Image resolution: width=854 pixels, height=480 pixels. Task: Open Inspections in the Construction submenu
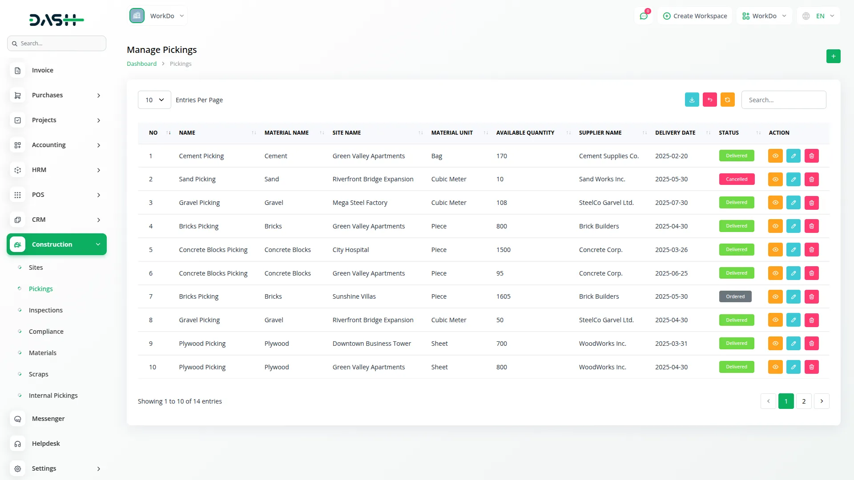point(45,310)
